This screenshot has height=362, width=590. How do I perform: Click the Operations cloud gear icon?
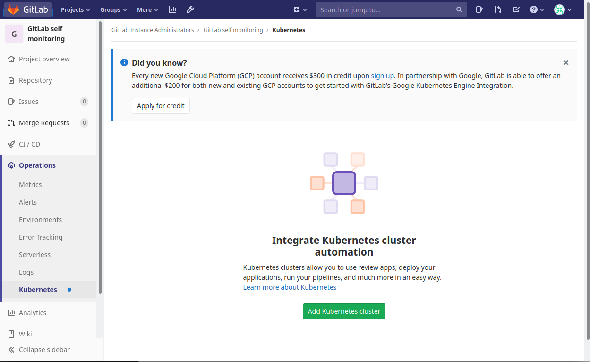click(11, 165)
